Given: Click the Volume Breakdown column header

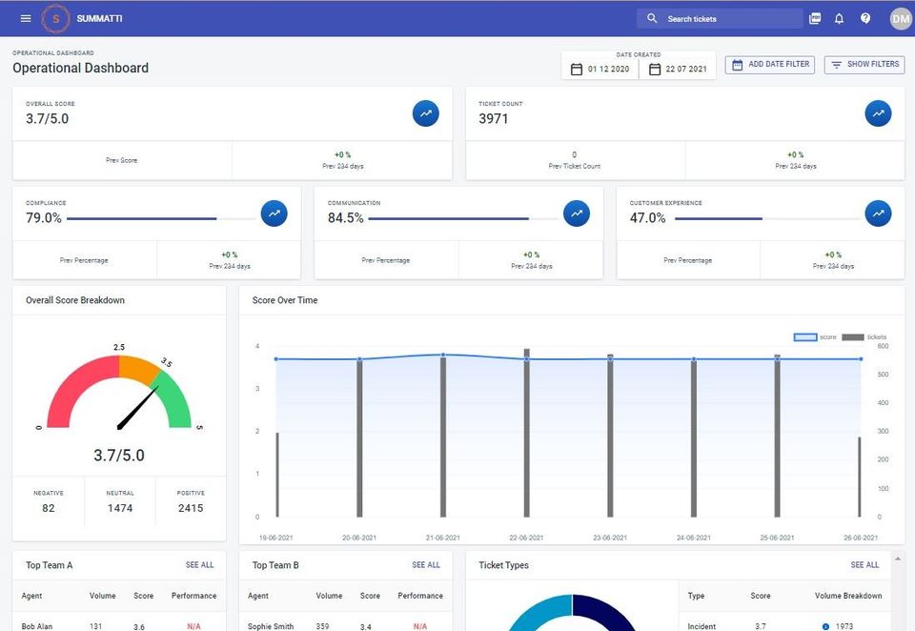Looking at the screenshot, I should [x=848, y=596].
